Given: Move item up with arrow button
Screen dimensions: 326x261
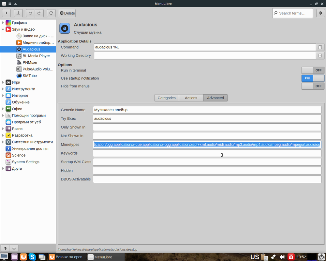Looking at the screenshot, I should (6, 248).
